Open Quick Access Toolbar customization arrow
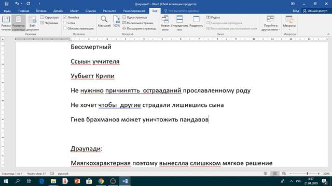 tap(39, 4)
